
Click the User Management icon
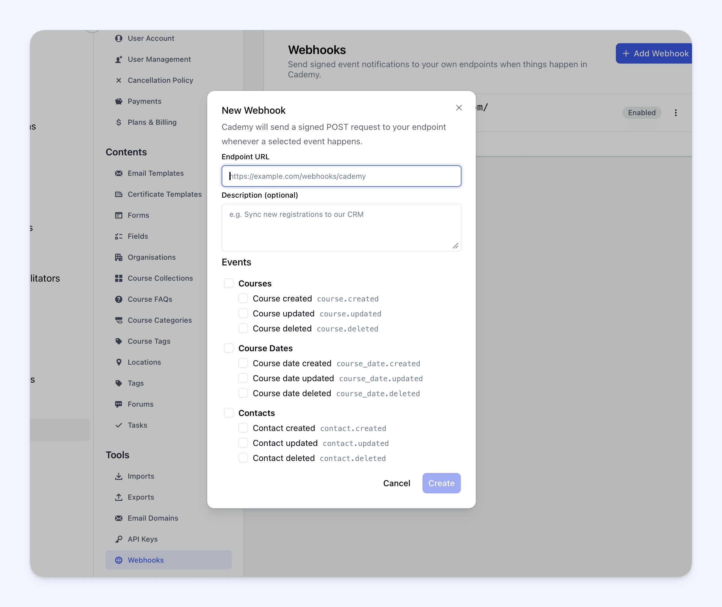(x=119, y=59)
